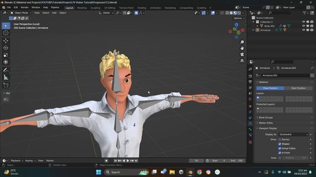Select the Cursor tool in left toolbar

(5, 33)
